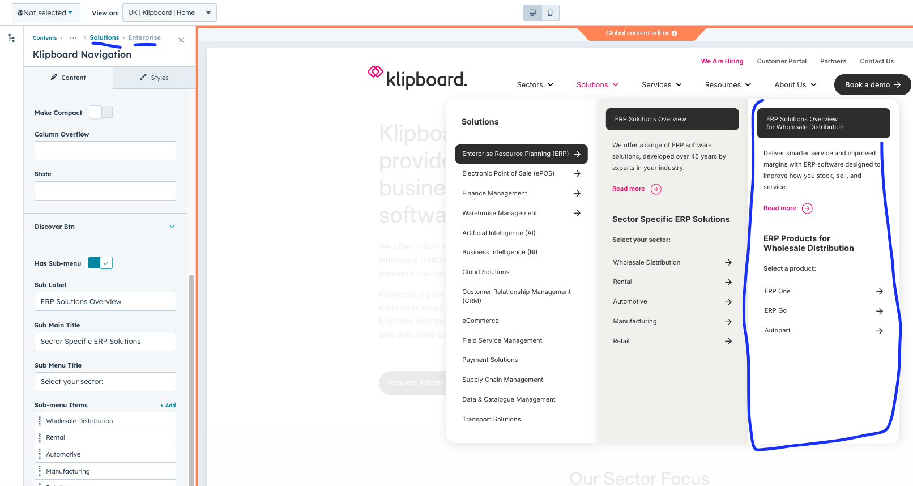Select Artificial Intelligence (AI) menu item

tap(498, 233)
